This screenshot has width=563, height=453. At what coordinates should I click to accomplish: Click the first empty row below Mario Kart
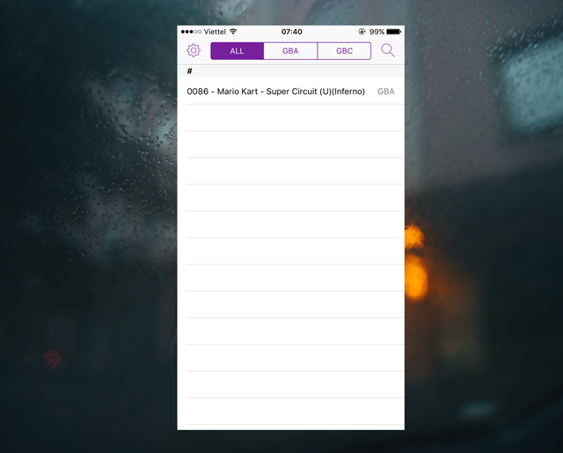[x=290, y=118]
